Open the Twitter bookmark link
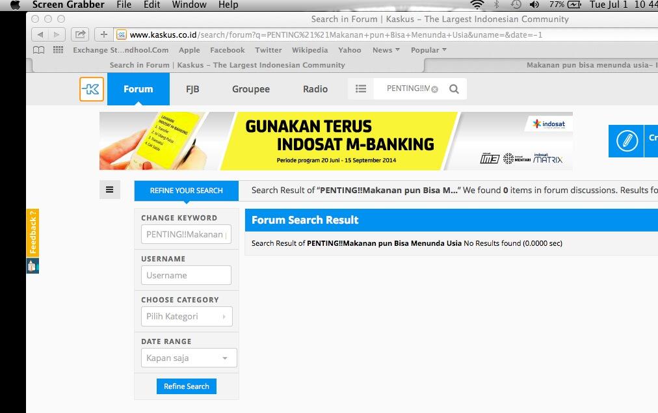This screenshot has height=413, width=658. pyautogui.click(x=268, y=50)
